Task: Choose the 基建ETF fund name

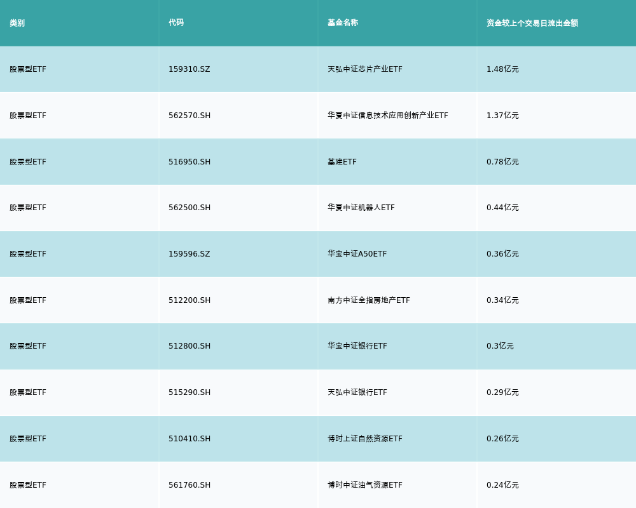Action: tap(342, 162)
